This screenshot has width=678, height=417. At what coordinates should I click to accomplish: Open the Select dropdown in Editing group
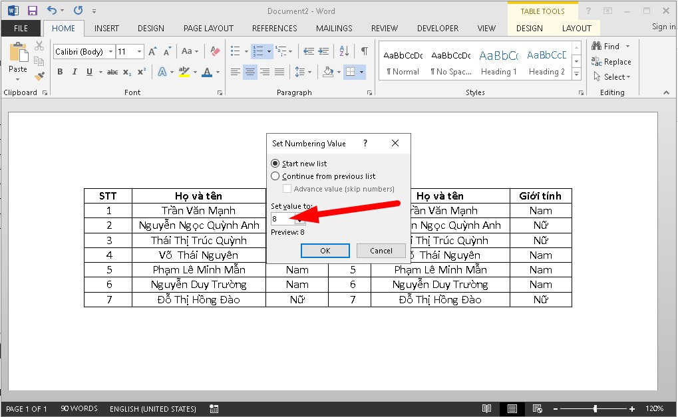click(612, 77)
